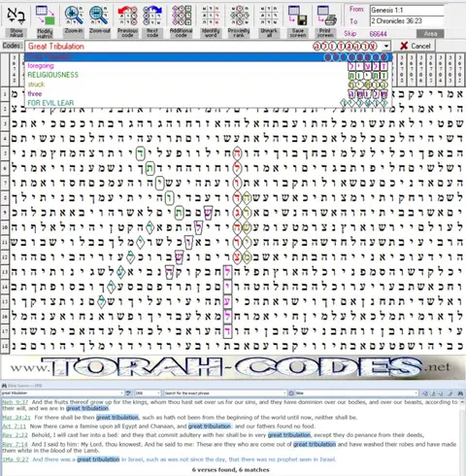
Task: Open the Additional code tool
Action: pyautogui.click(x=182, y=15)
